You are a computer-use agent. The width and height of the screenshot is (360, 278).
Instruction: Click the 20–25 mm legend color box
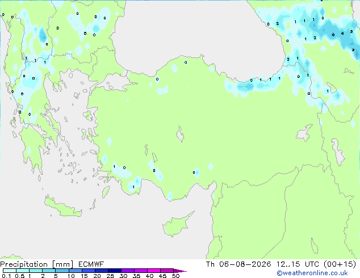tap(102, 271)
